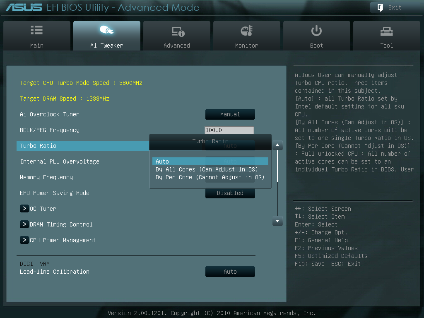Click the Boot tab power icon
The image size is (424, 318).
click(316, 31)
